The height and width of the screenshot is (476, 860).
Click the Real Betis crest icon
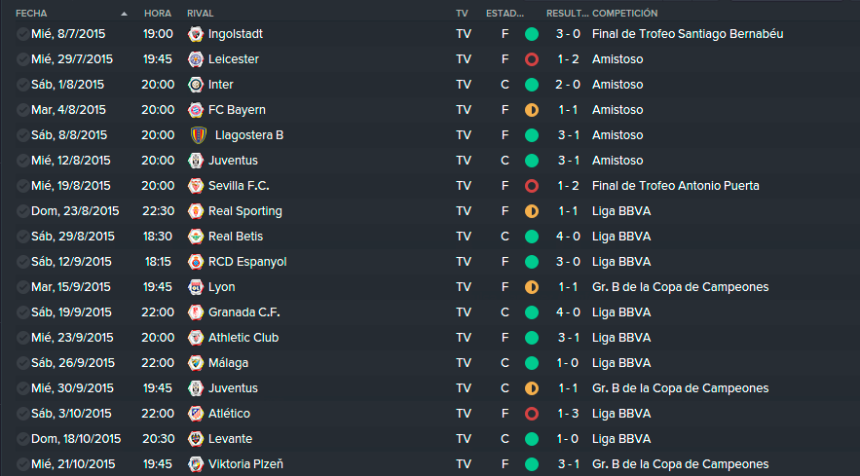195,237
